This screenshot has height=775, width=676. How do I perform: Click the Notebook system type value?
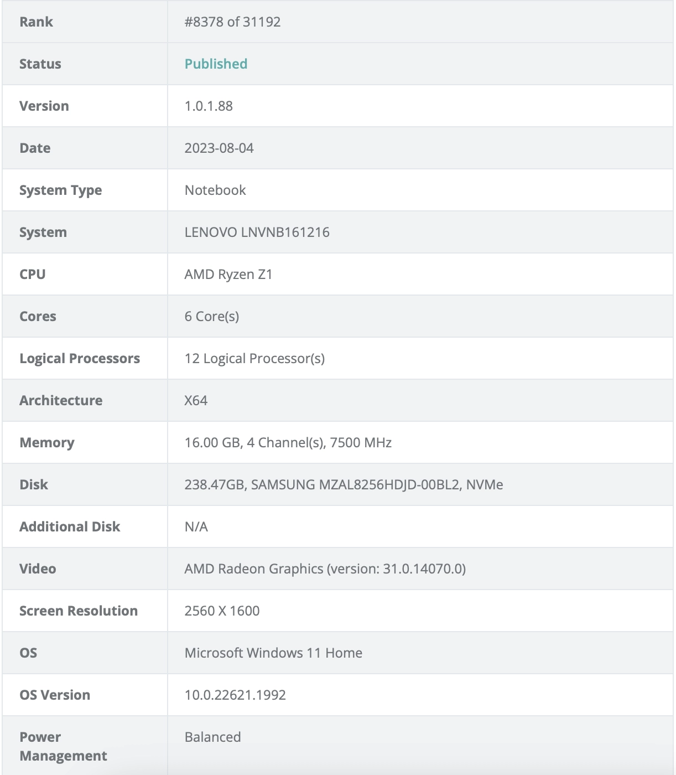pos(215,190)
